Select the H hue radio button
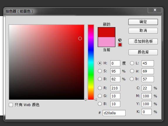168x126 pixels. tap(100, 63)
